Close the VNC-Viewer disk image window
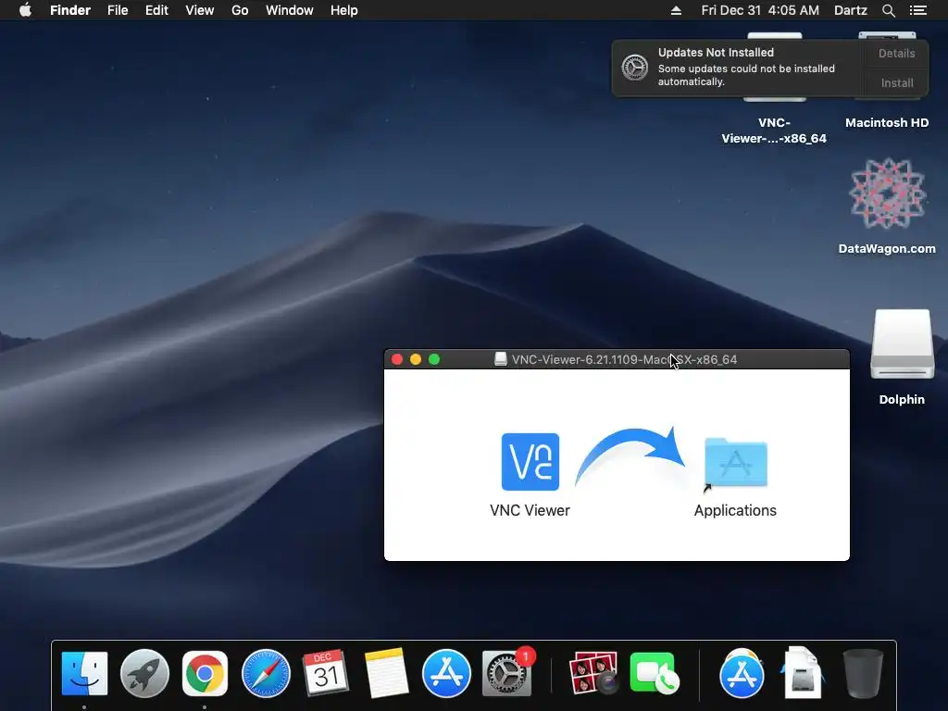Image resolution: width=948 pixels, height=711 pixels. pos(397,359)
